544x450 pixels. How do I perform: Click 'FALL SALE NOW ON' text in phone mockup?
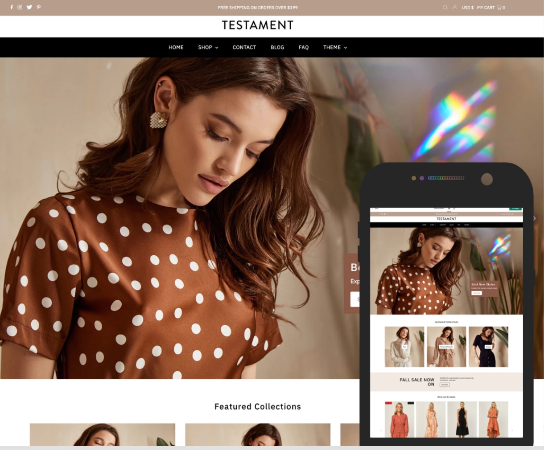[417, 382]
